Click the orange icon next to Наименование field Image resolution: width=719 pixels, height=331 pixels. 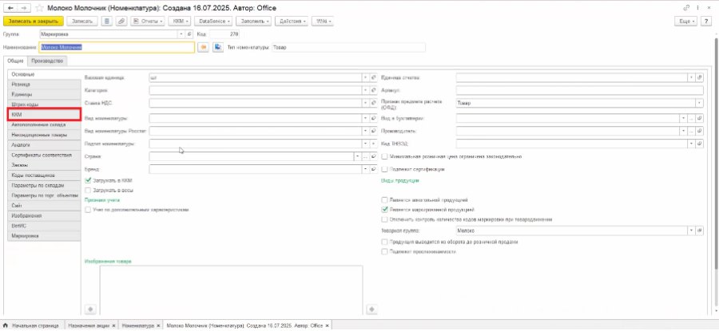[x=203, y=47]
